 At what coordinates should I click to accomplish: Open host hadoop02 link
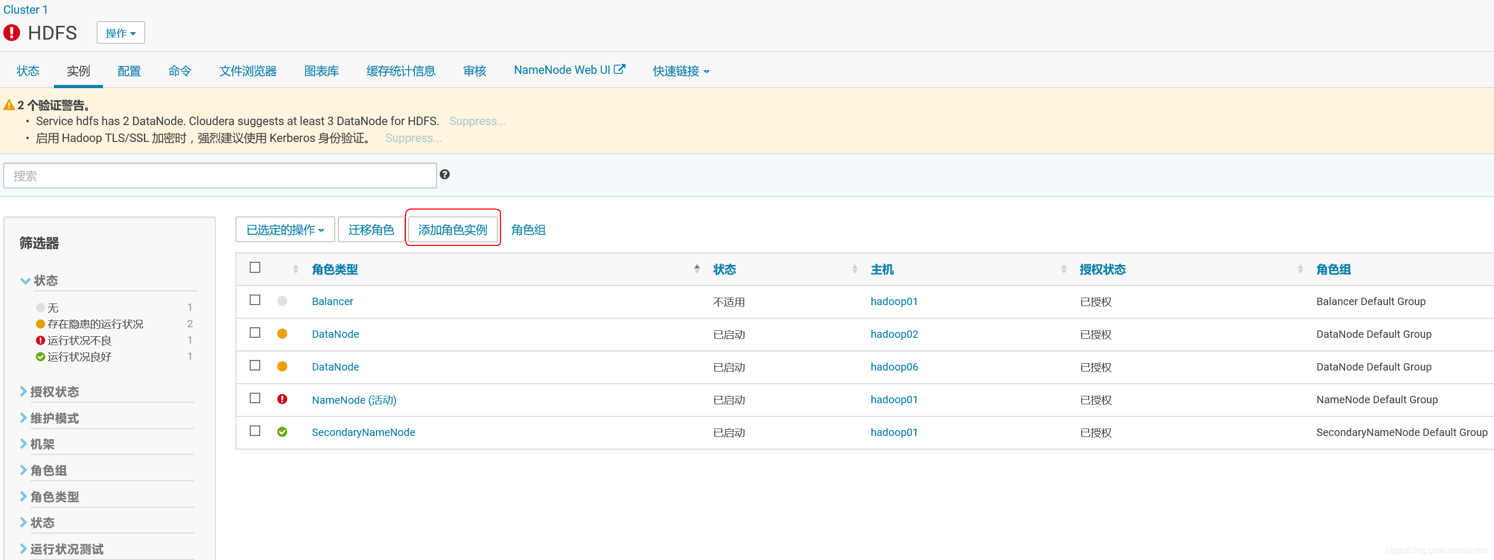894,334
